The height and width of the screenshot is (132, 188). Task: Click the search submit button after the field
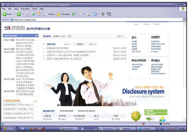coord(120,36)
